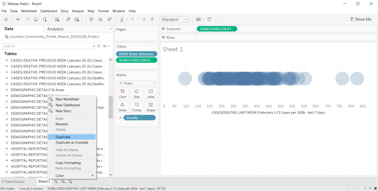Click the filter fields funnel icon
This screenshot has width=378, height=191.
coord(99,46)
